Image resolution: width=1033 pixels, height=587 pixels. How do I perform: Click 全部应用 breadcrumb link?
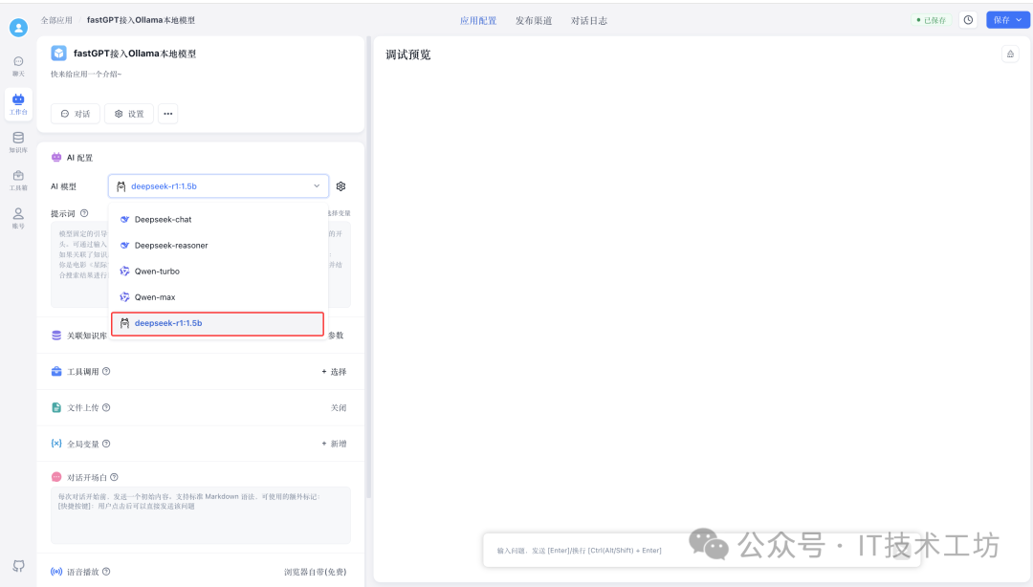click(x=56, y=20)
